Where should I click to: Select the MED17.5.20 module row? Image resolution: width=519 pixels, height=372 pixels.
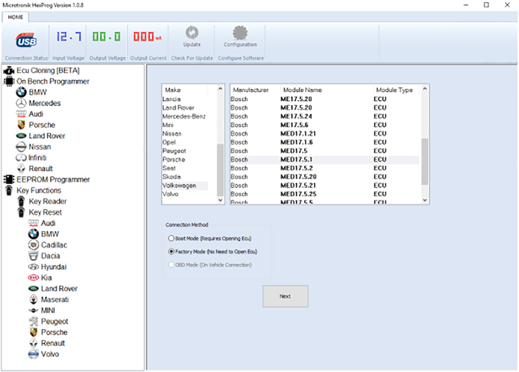325,177
